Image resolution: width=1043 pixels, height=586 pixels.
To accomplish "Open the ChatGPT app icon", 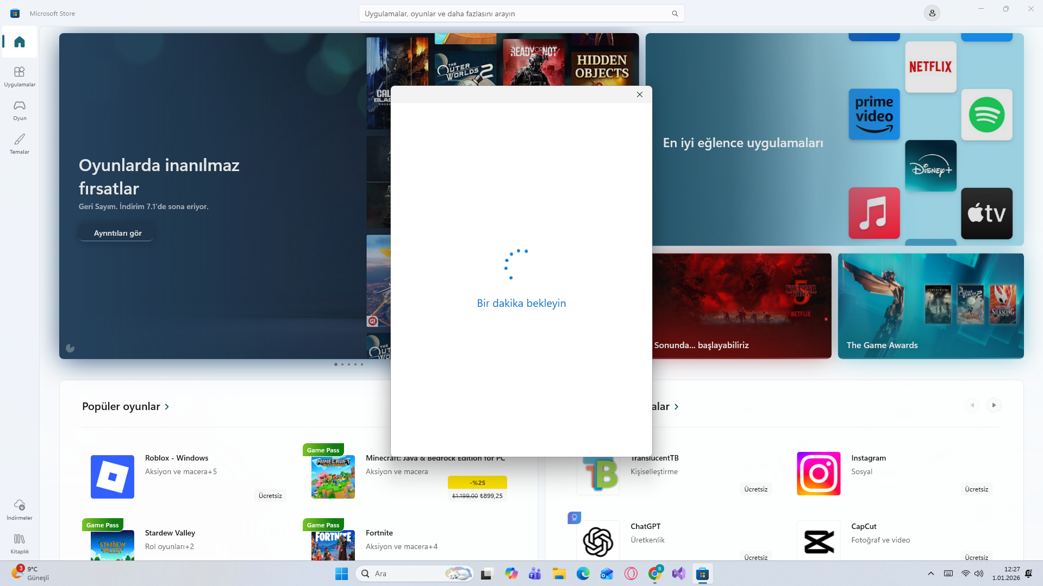I will 598,541.
